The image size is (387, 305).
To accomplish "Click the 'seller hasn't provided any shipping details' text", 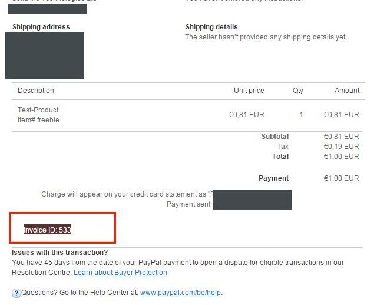I will pyautogui.click(x=266, y=37).
